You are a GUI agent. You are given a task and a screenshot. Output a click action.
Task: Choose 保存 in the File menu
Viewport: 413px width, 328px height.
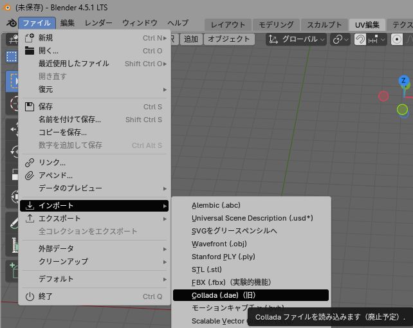tap(95, 107)
